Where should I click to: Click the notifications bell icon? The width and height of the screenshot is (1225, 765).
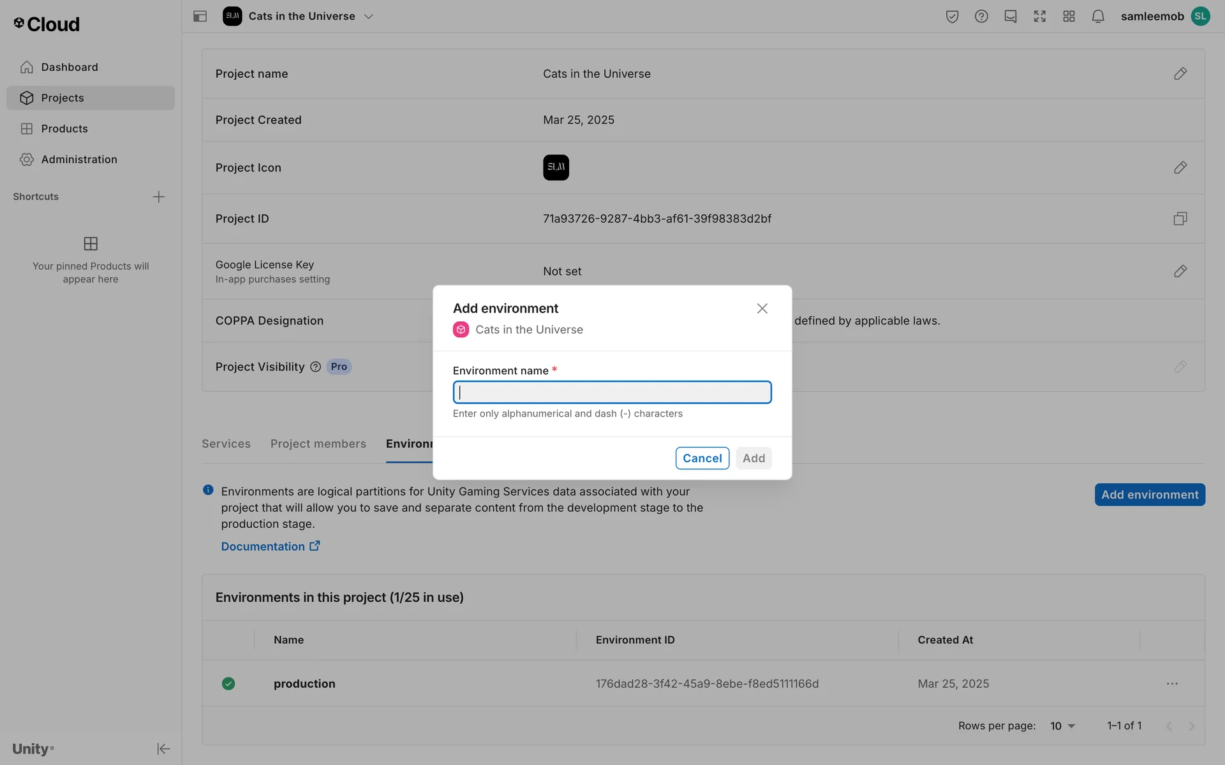click(1097, 17)
